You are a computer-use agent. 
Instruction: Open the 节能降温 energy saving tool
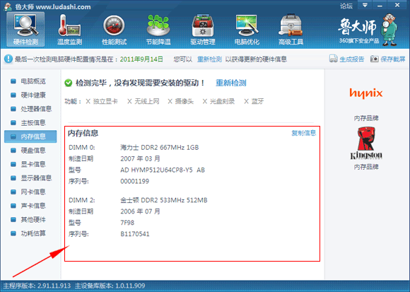tap(158, 30)
